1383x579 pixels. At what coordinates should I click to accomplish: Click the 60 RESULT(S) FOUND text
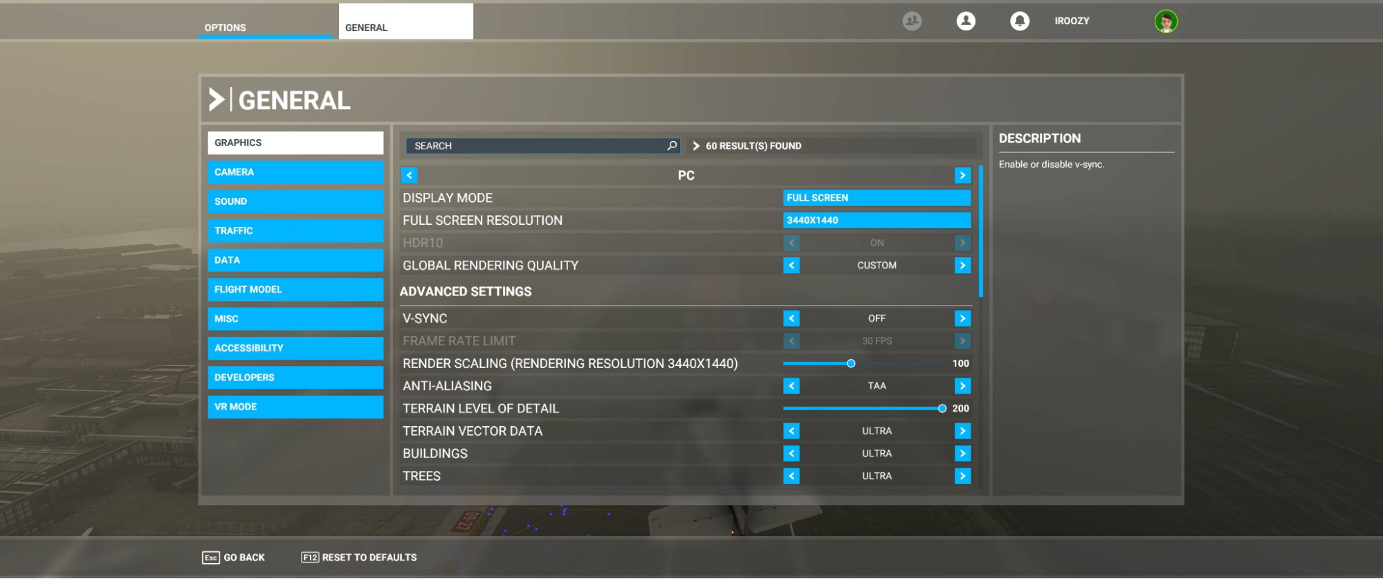pyautogui.click(x=753, y=146)
